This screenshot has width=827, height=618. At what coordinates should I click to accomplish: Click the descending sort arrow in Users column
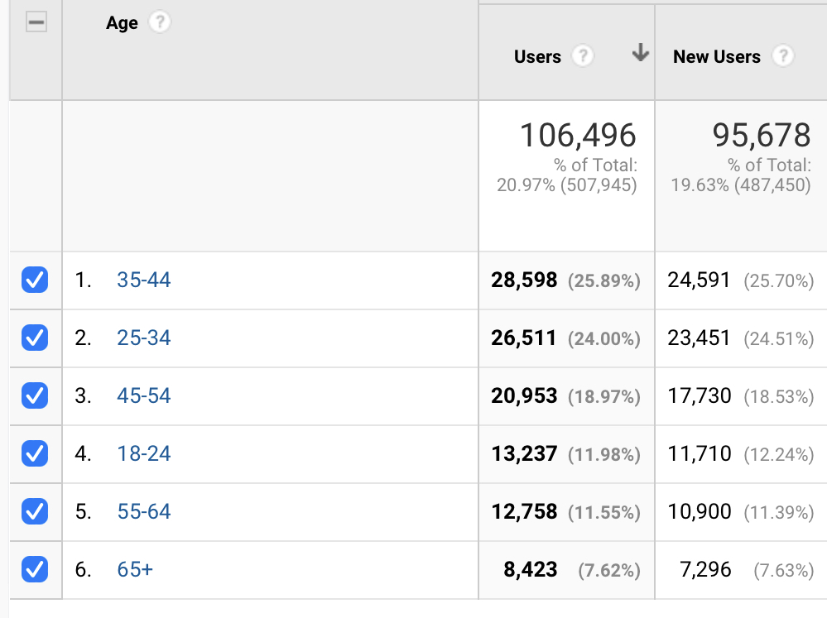[x=639, y=55]
